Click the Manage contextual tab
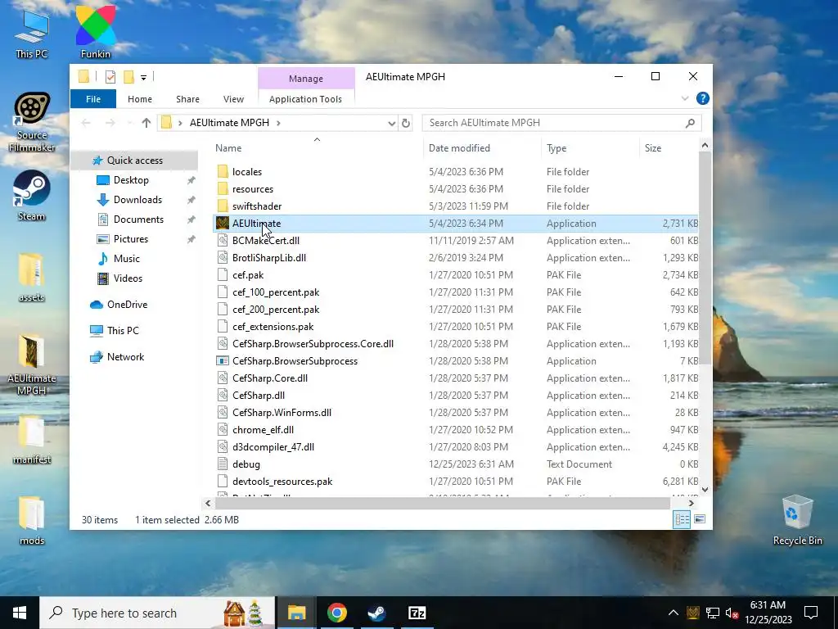 tap(306, 79)
